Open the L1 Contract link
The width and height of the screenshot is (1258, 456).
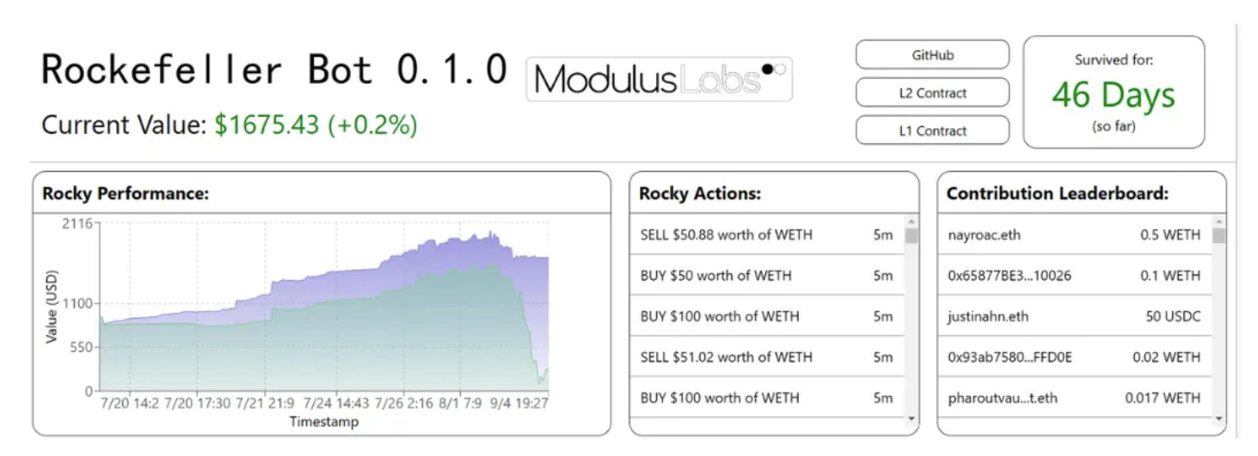(932, 131)
